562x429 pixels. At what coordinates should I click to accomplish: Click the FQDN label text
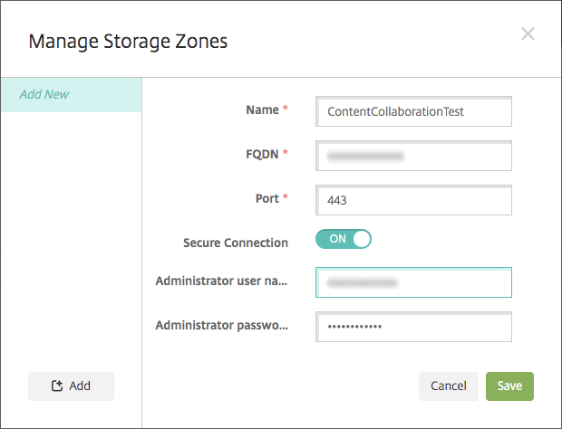[x=257, y=154]
